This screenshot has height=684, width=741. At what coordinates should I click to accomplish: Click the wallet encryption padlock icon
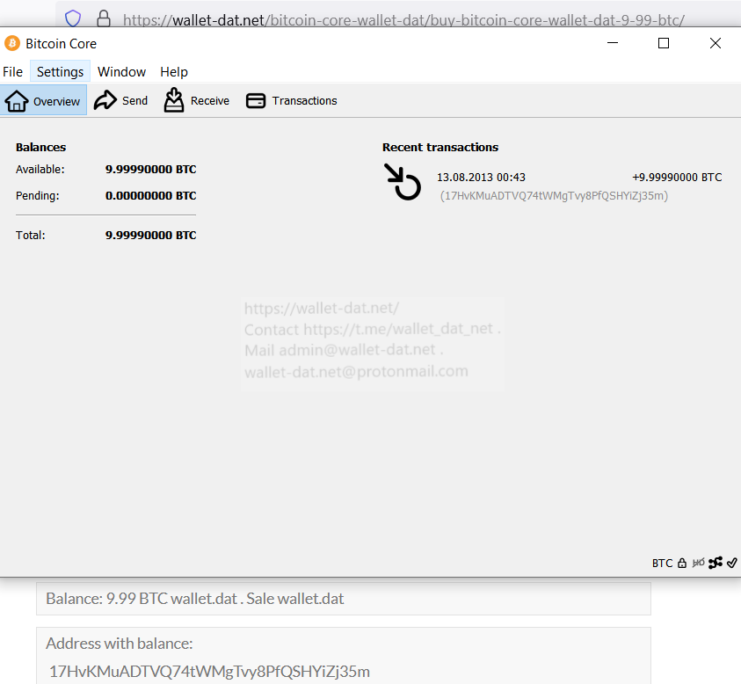click(682, 563)
